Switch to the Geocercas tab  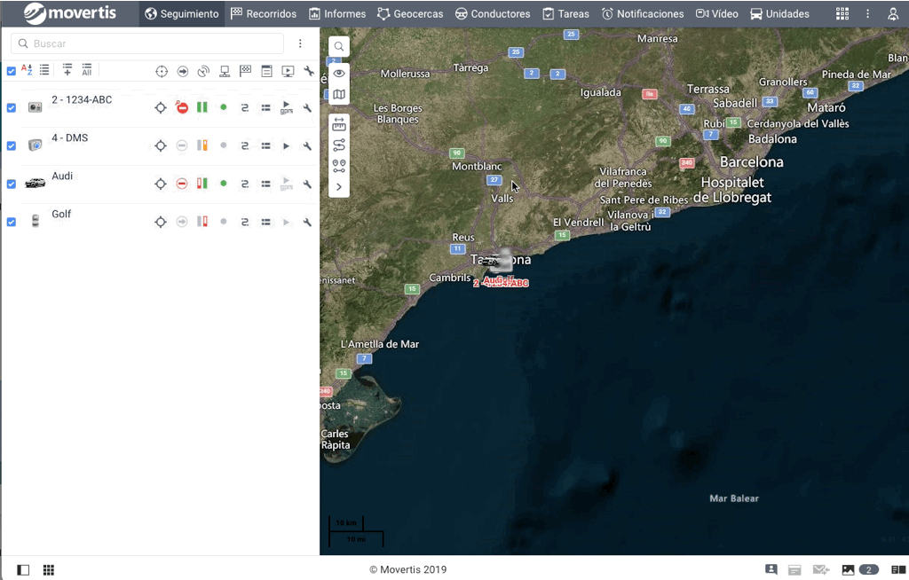click(410, 14)
